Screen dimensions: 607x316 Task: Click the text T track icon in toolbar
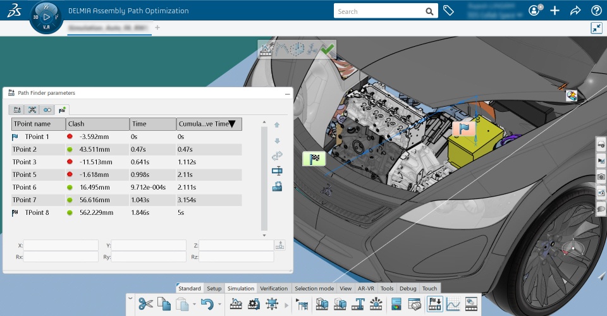358,304
